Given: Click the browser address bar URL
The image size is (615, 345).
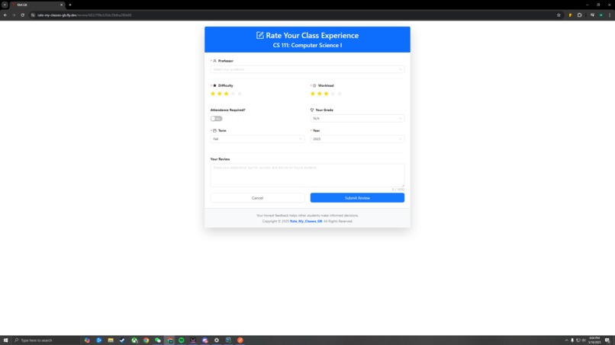Looking at the screenshot, I should 85,15.
